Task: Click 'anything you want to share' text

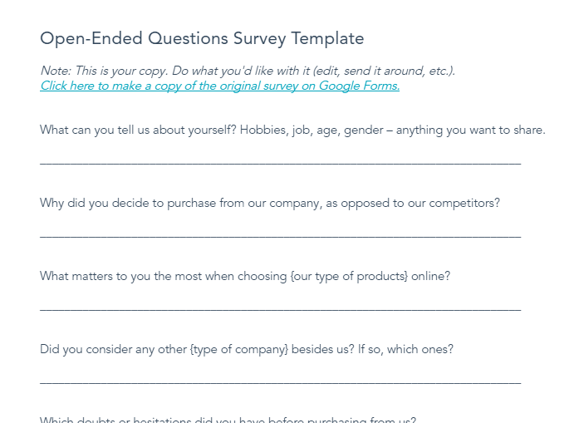Action: pos(470,130)
